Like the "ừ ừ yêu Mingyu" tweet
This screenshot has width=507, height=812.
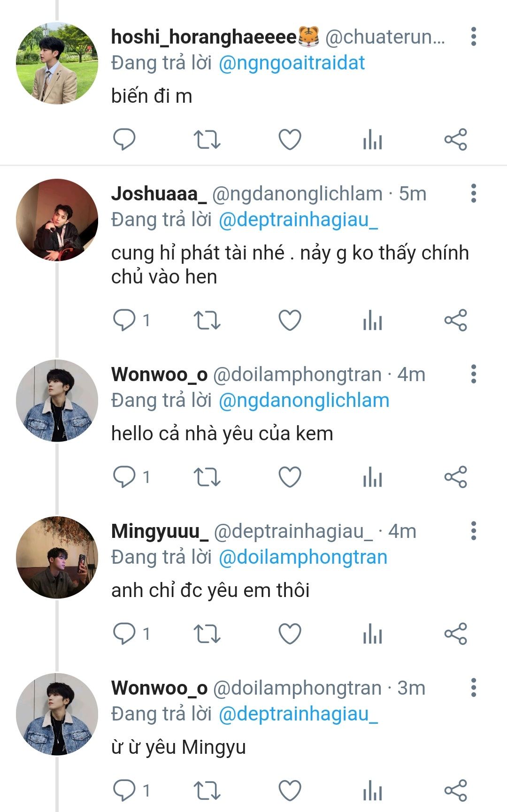click(290, 791)
